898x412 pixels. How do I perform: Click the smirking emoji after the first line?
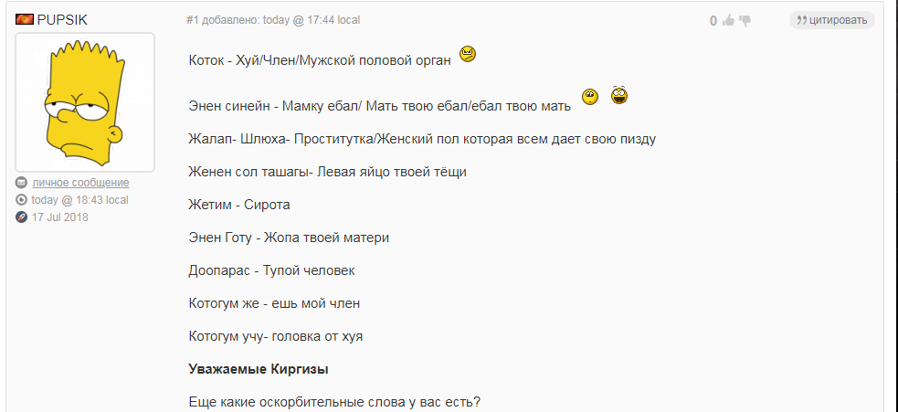click(x=468, y=55)
